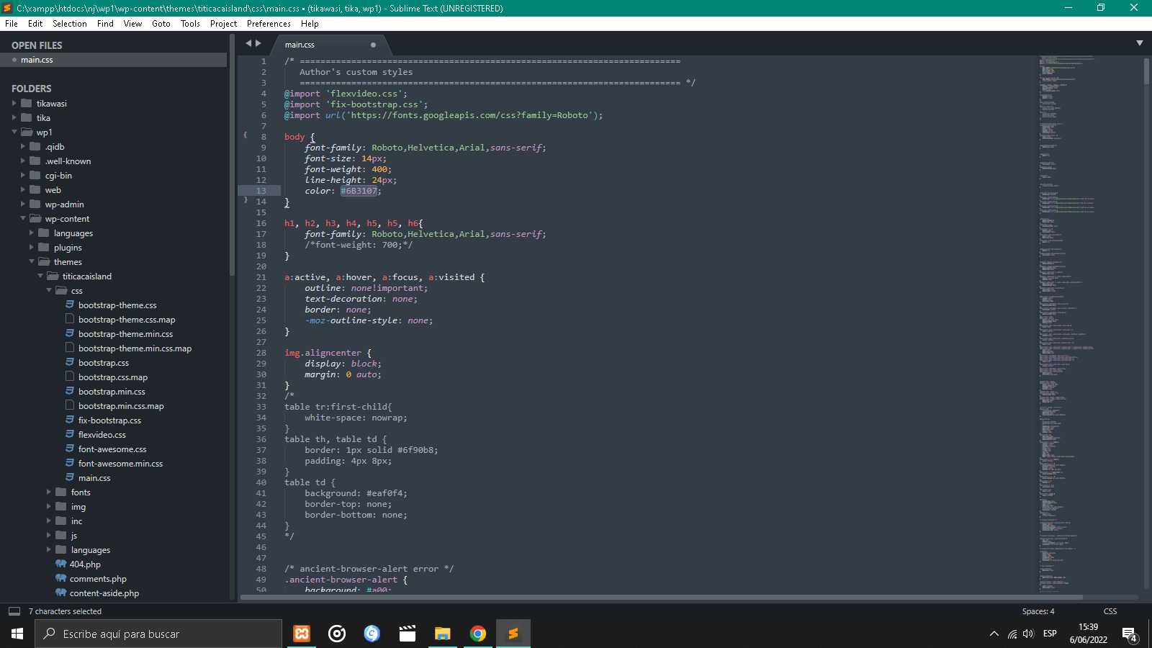
Task: Open the Selection menu
Action: click(69, 24)
